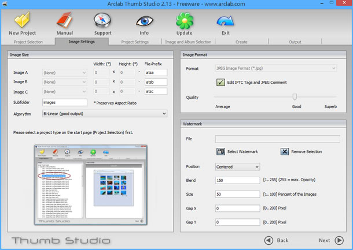Switch to the Project Selection tab
The image size is (353, 250).
coord(28,42)
